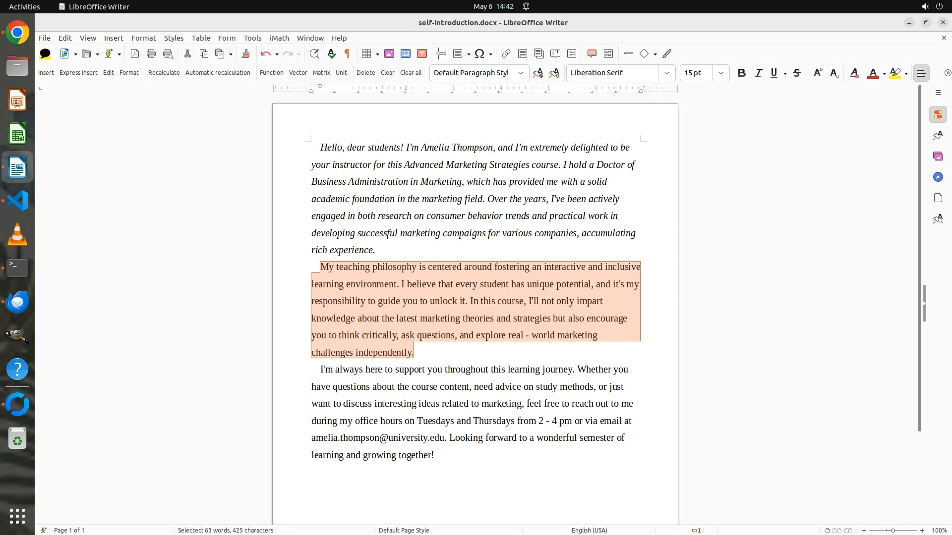Expand the font size dropdown
The width and height of the screenshot is (952, 535).
720,73
